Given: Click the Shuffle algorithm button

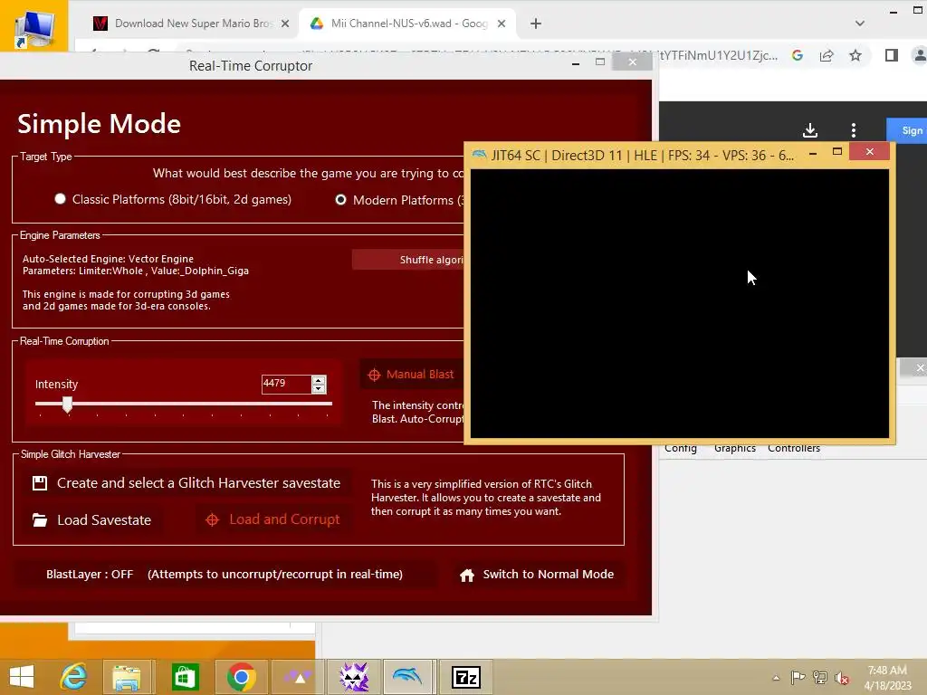Looking at the screenshot, I should pos(408,260).
